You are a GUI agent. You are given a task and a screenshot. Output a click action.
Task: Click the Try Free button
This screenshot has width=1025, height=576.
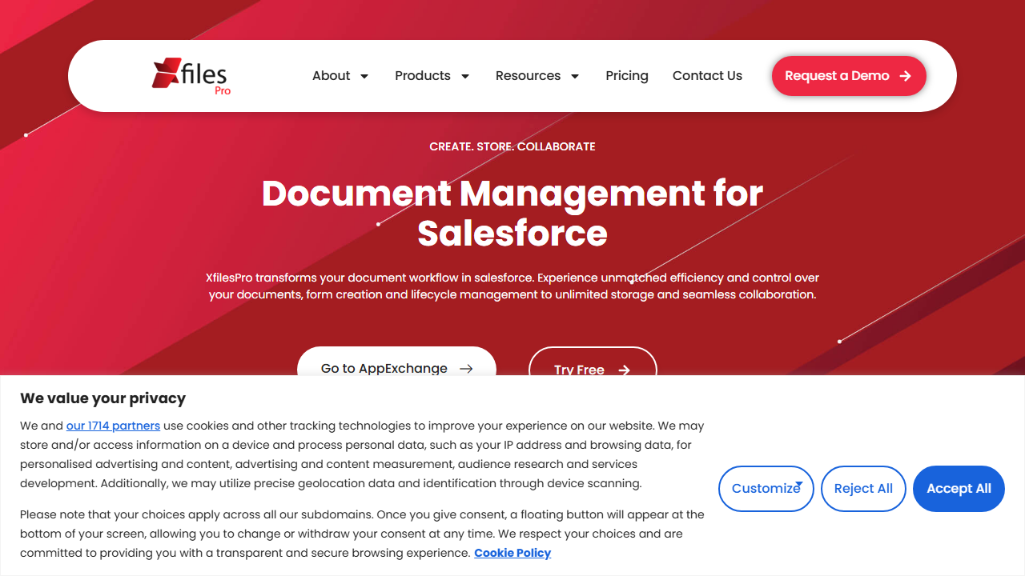click(593, 362)
